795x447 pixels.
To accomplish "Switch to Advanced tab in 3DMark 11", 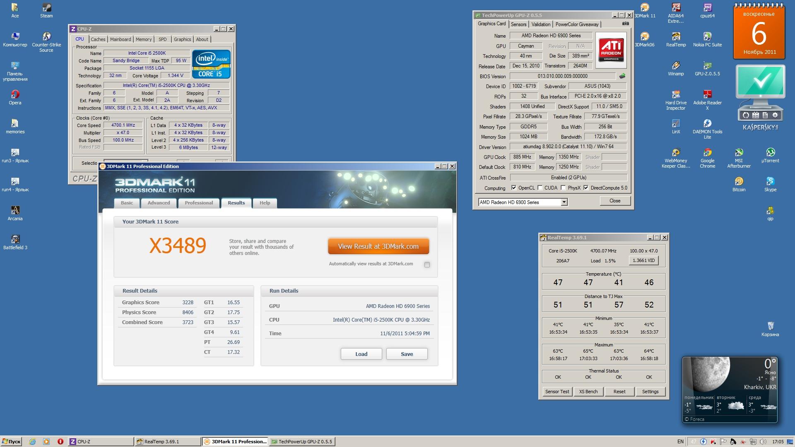I will click(x=159, y=203).
